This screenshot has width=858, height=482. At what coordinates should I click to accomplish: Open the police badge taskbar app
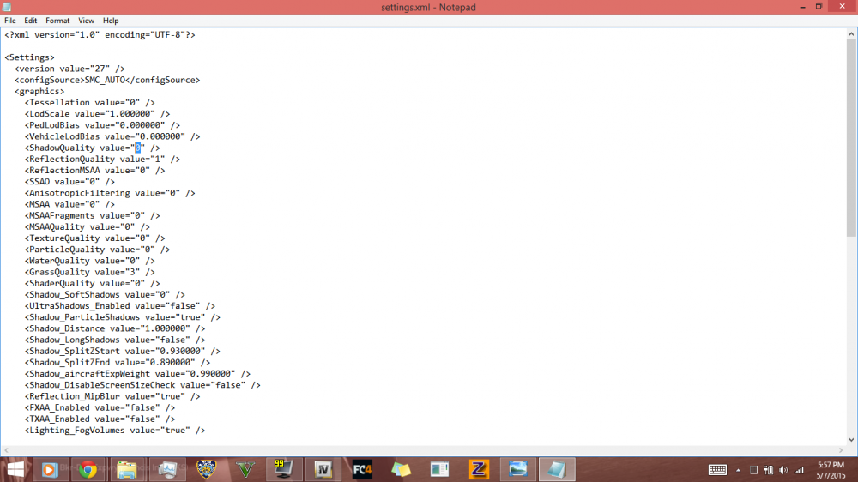[206, 469]
